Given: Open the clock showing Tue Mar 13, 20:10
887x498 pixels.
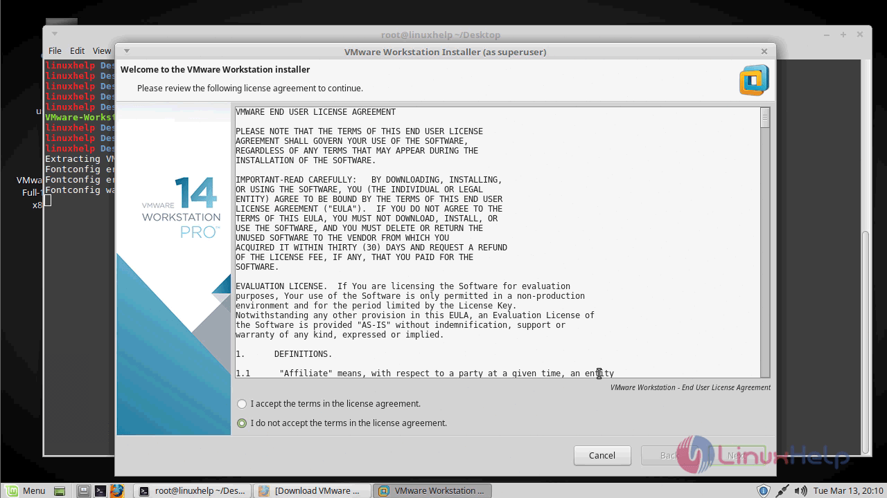Looking at the screenshot, I should [848, 491].
